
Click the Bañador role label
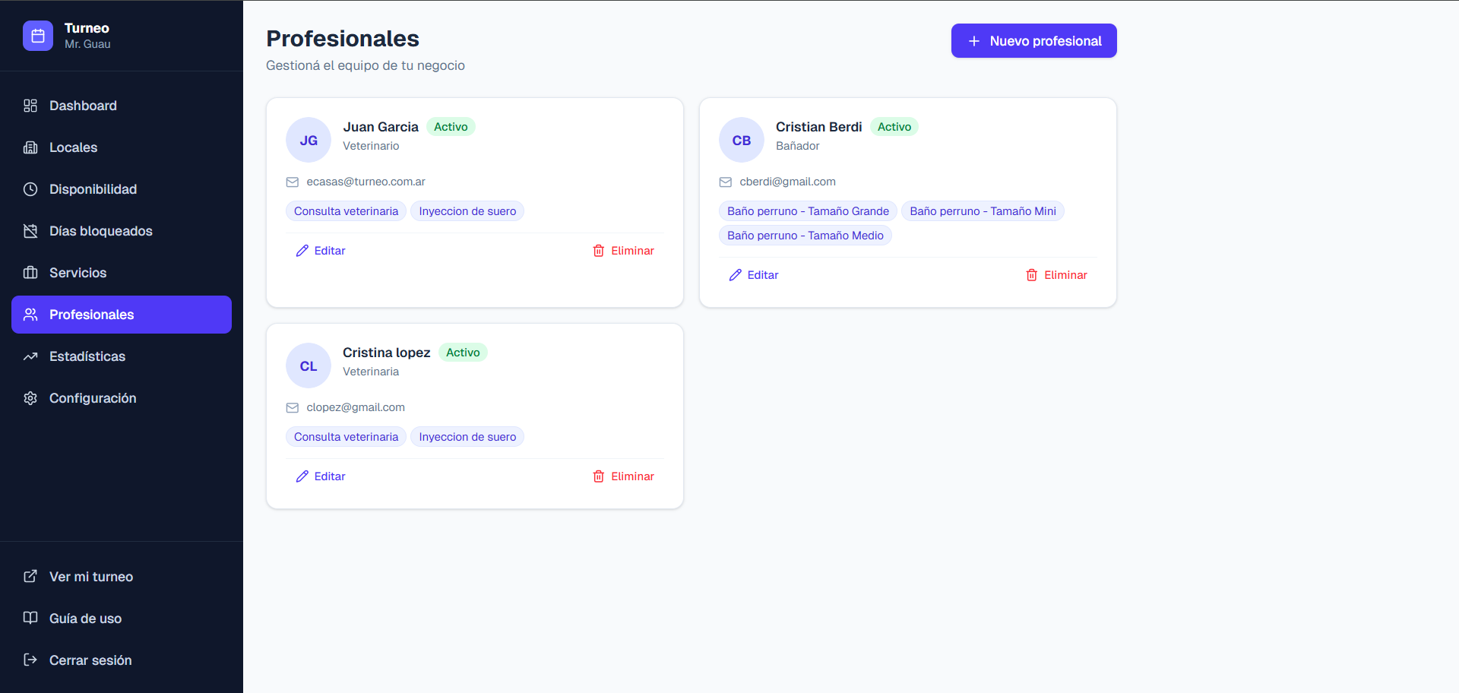[x=798, y=146]
